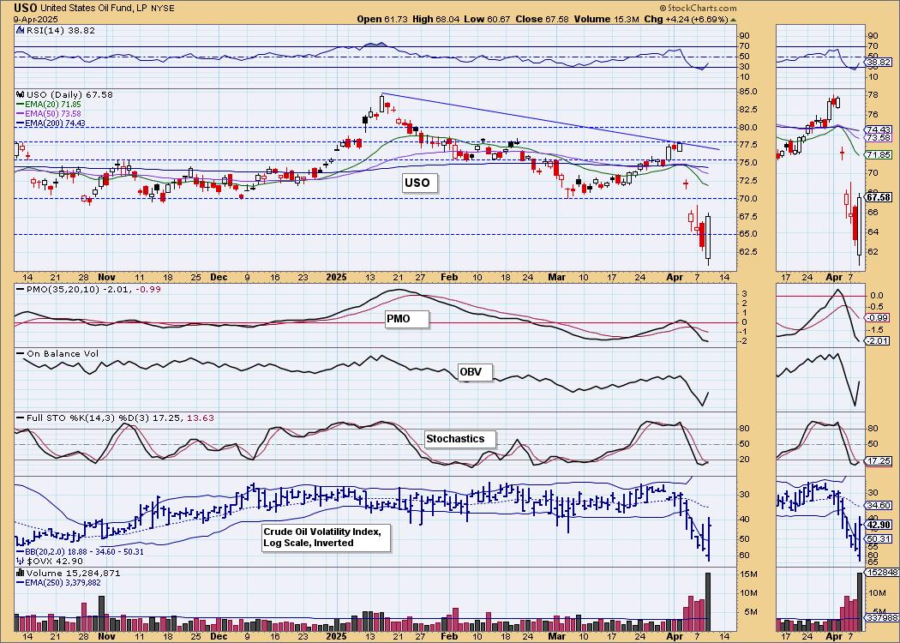Click the 'High 68.04' value in header
This screenshot has width=900, height=643.
point(437,19)
